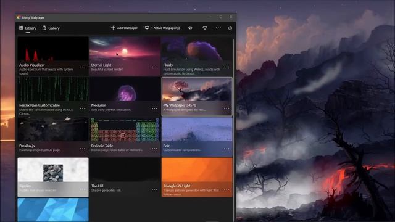395x222 pixels.
Task: Click the 'Customisable rain particles.' description
Action: (182, 150)
